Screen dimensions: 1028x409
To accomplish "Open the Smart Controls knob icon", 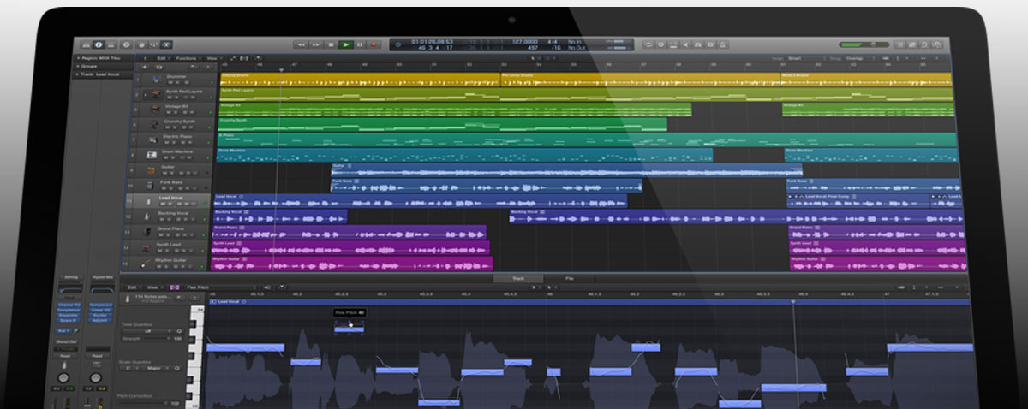I will tap(141, 44).
